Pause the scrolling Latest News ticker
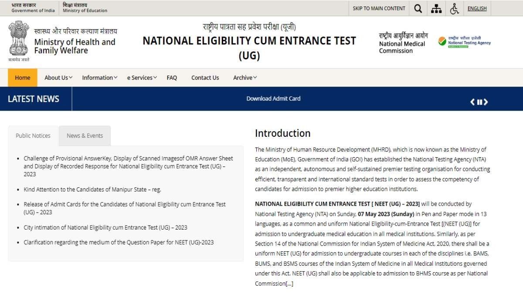 point(480,102)
